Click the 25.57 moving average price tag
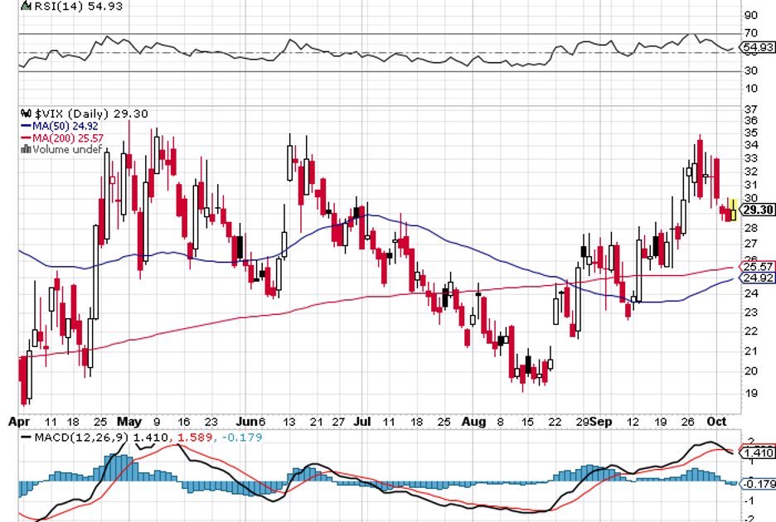776x522 pixels. pos(758,267)
